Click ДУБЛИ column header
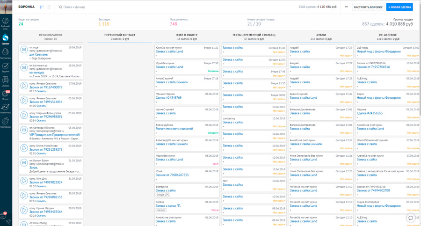 coord(321,35)
